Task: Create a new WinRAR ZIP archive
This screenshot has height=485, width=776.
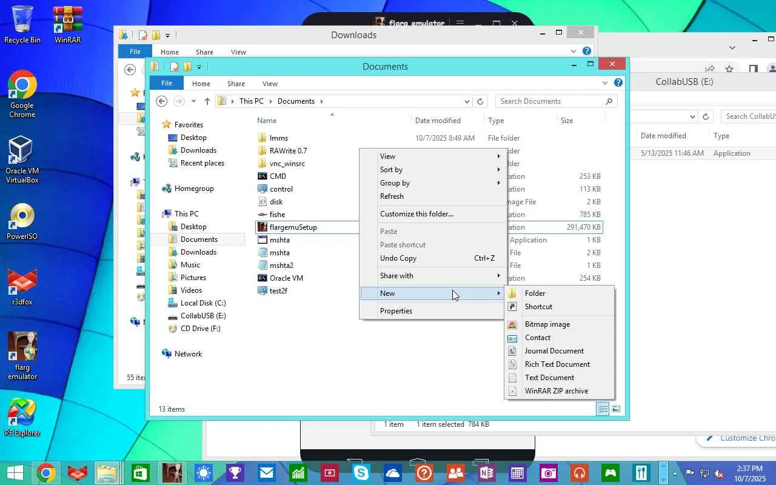Action: pyautogui.click(x=560, y=391)
